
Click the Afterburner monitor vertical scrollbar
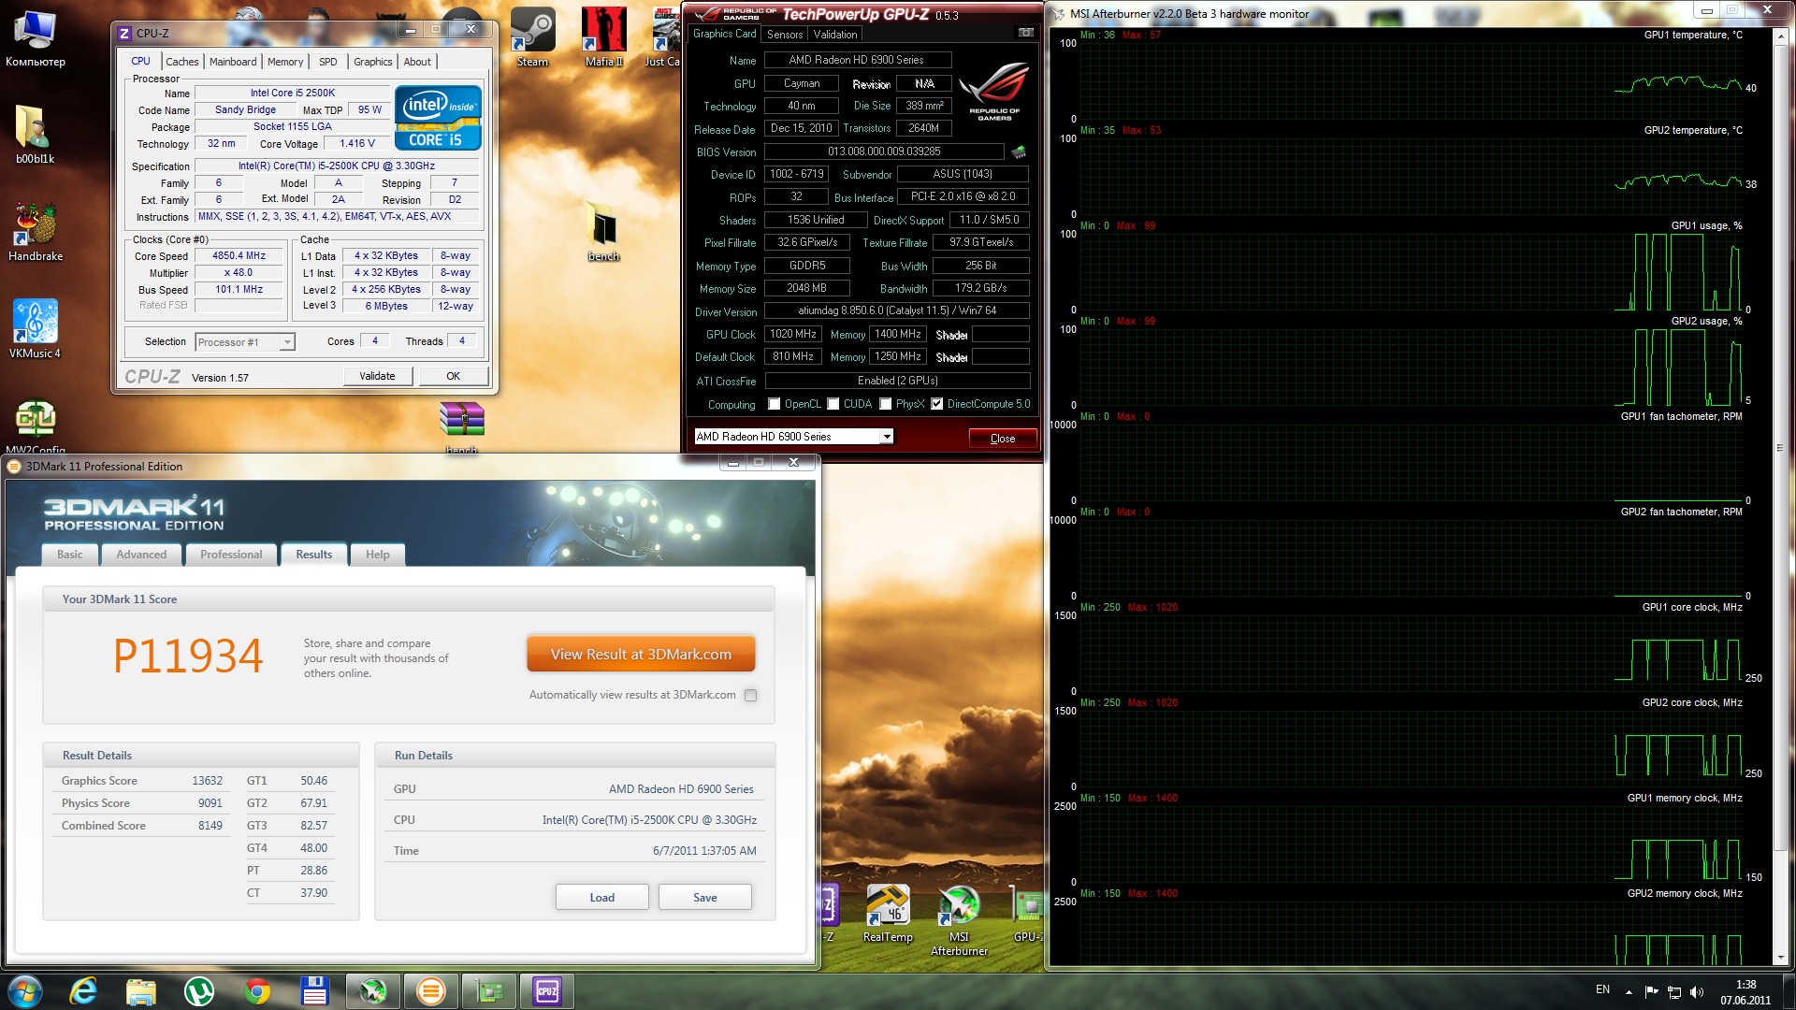click(x=1780, y=449)
